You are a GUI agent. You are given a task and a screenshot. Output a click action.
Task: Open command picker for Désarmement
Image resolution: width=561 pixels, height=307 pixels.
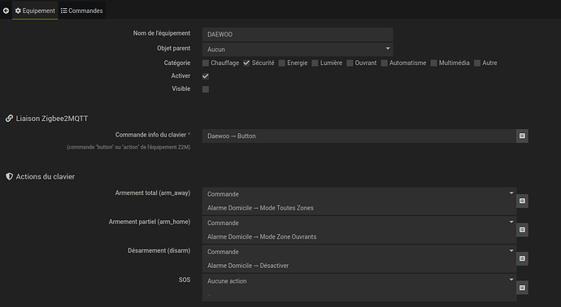[x=522, y=258]
